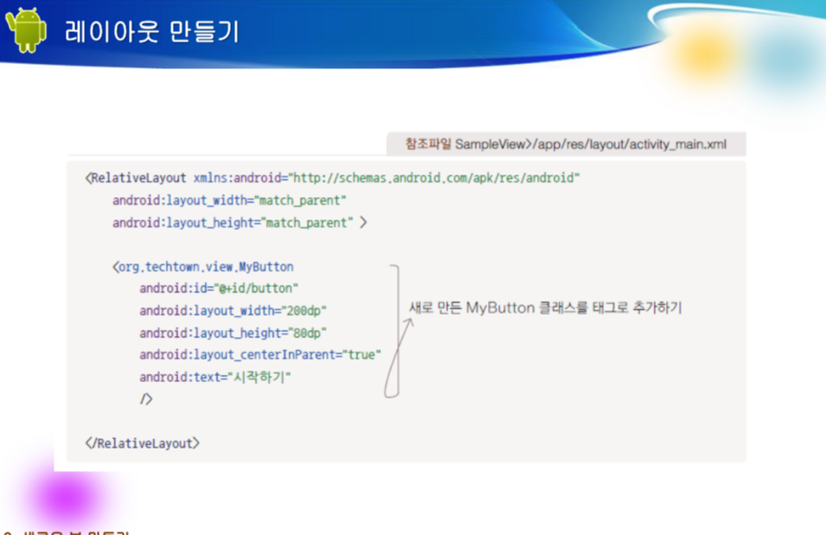Click the self-closing /> tag line
The image size is (826, 535).
click(146, 399)
